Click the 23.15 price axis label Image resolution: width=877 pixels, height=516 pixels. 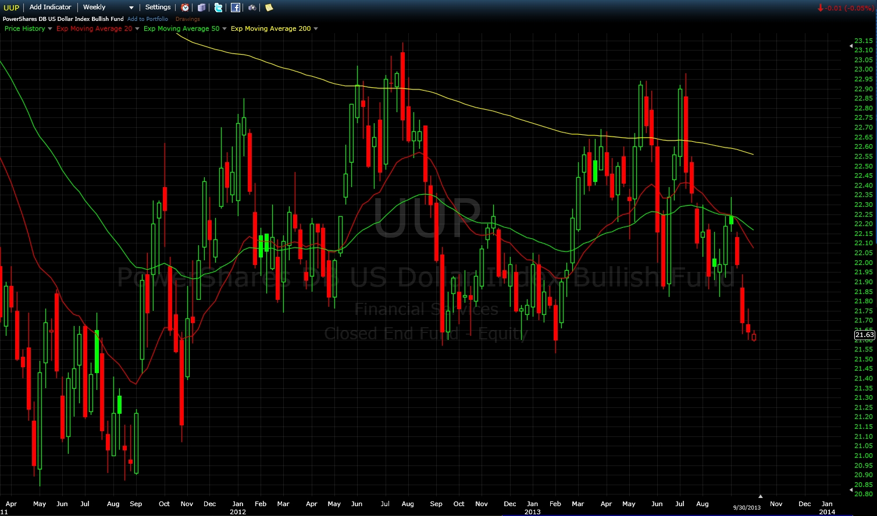(x=864, y=41)
